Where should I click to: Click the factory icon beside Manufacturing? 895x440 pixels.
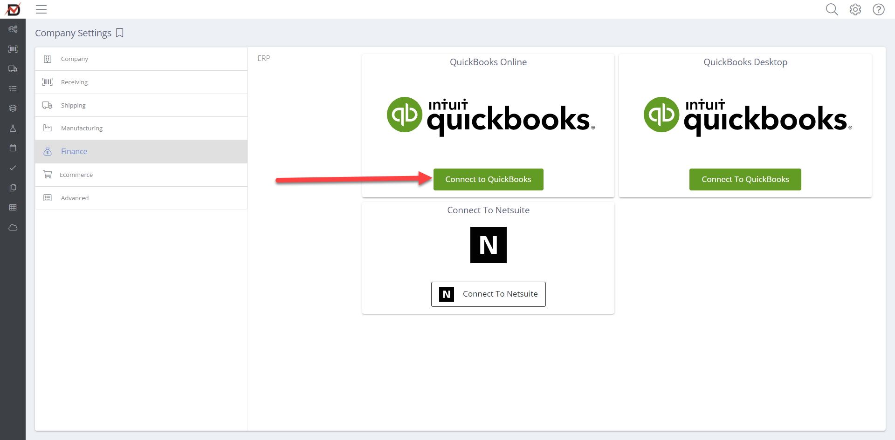(x=48, y=128)
